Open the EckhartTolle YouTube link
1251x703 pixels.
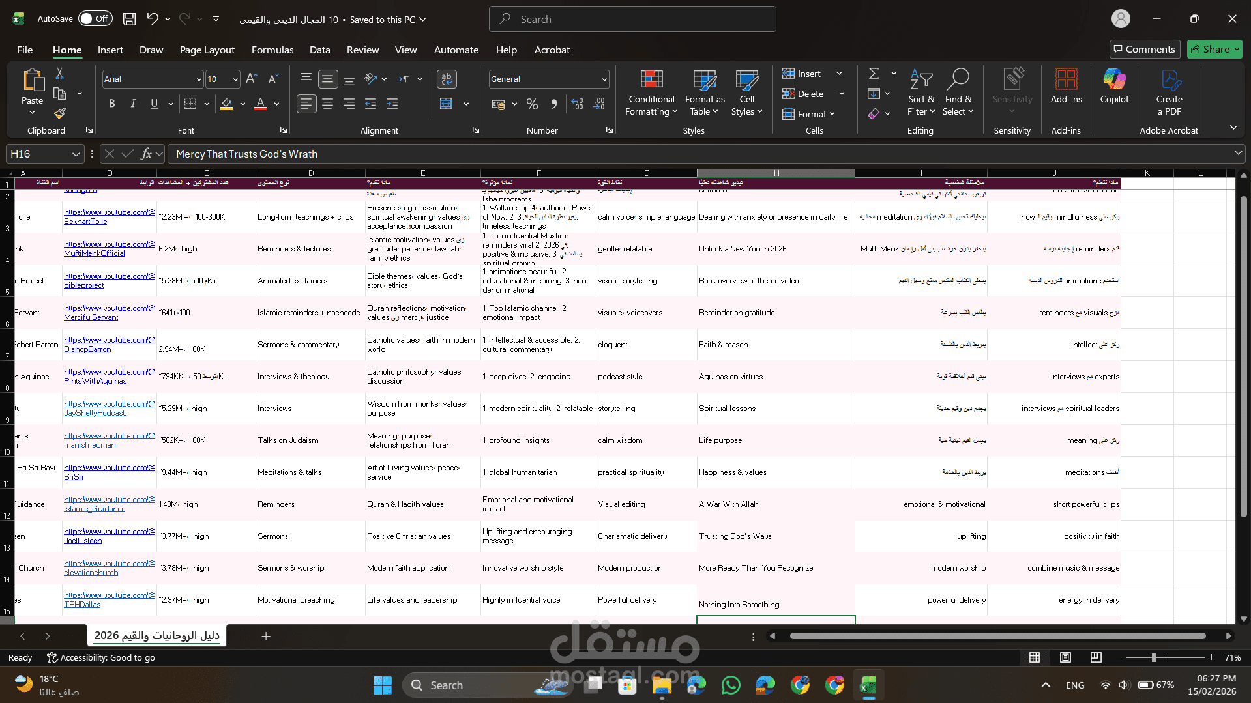110,217
